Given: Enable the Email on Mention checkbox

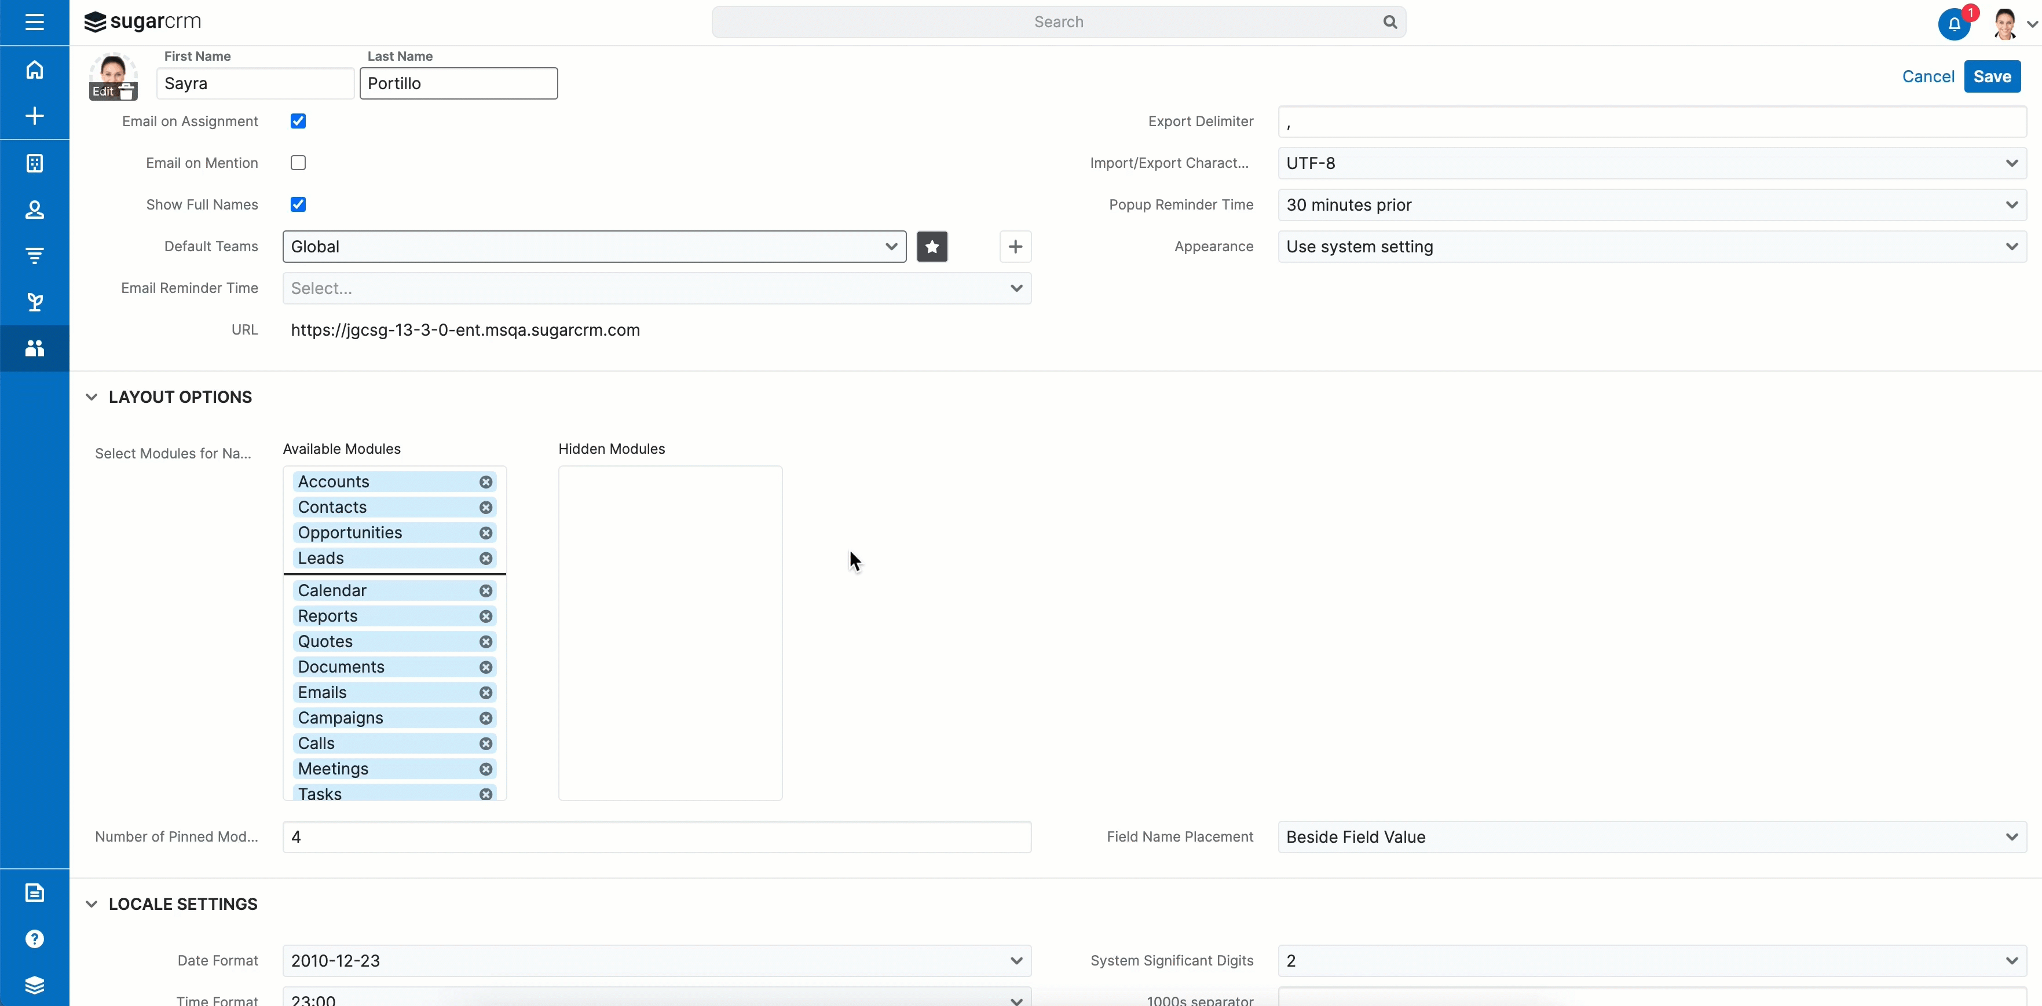Looking at the screenshot, I should 298,163.
